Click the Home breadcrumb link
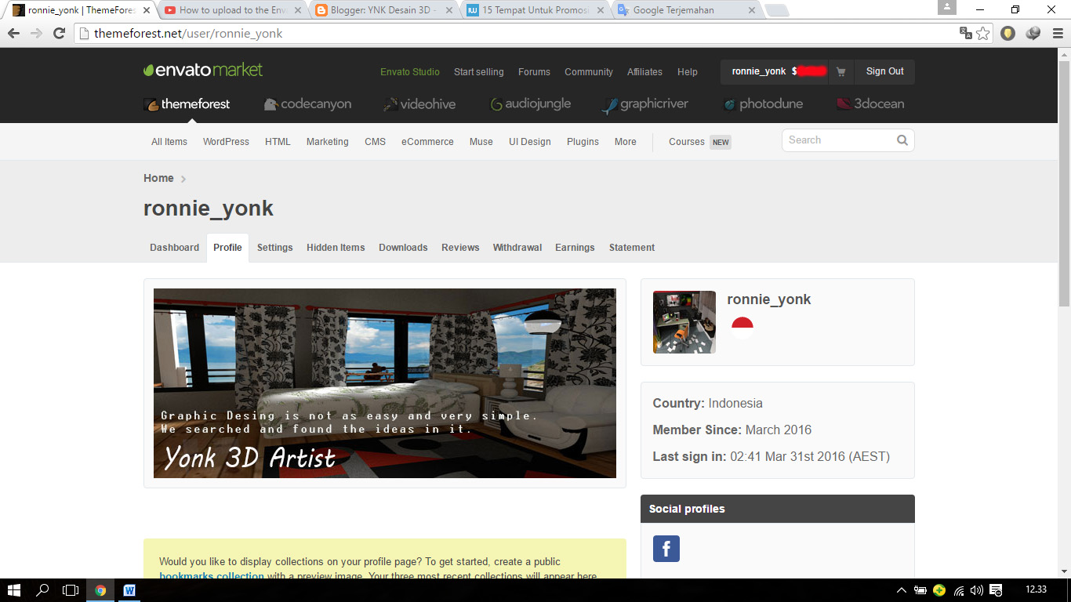This screenshot has height=602, width=1071. (158, 179)
